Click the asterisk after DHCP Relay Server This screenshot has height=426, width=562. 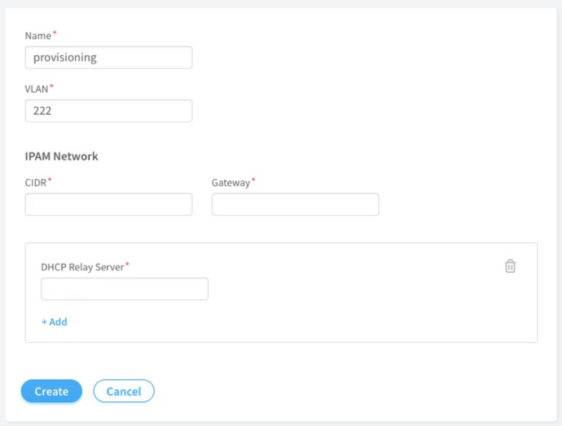tap(127, 265)
